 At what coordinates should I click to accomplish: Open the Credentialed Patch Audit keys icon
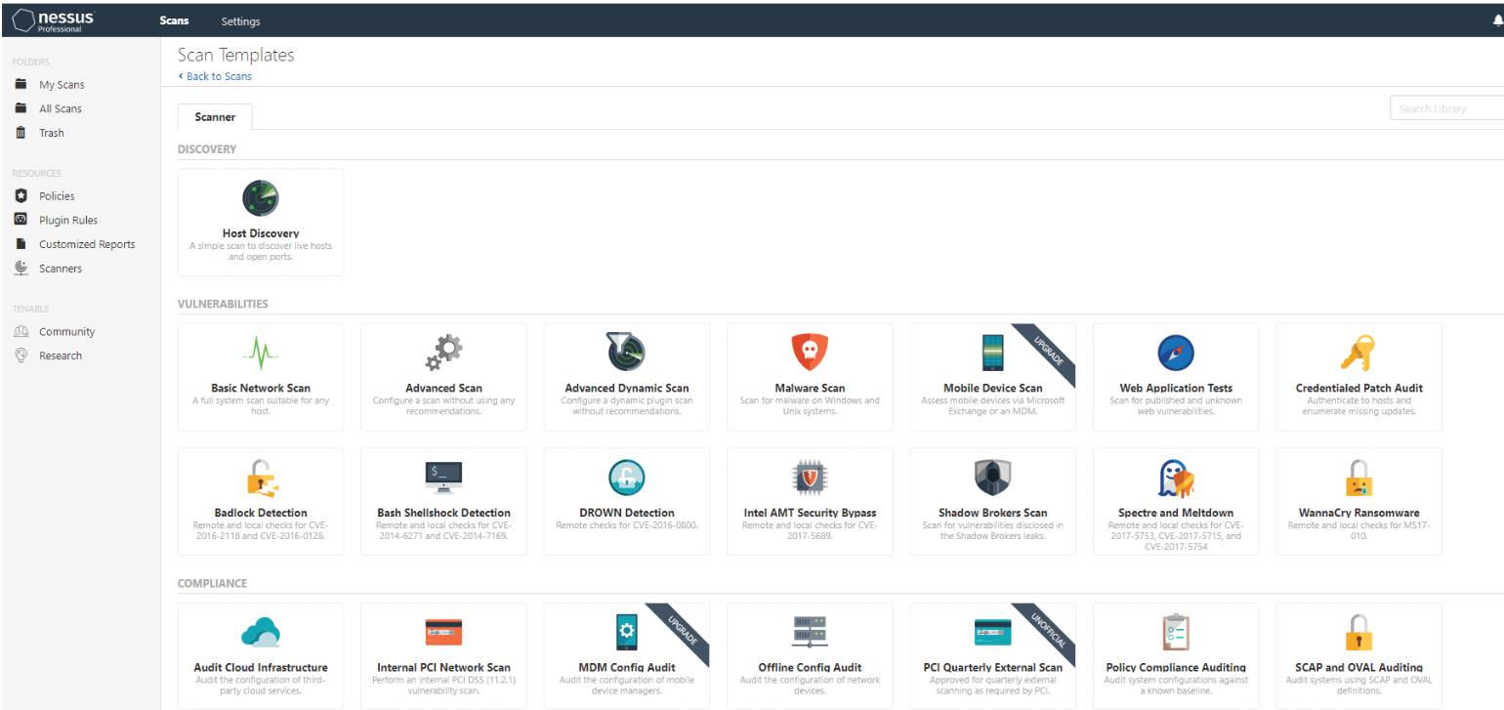(x=1358, y=353)
